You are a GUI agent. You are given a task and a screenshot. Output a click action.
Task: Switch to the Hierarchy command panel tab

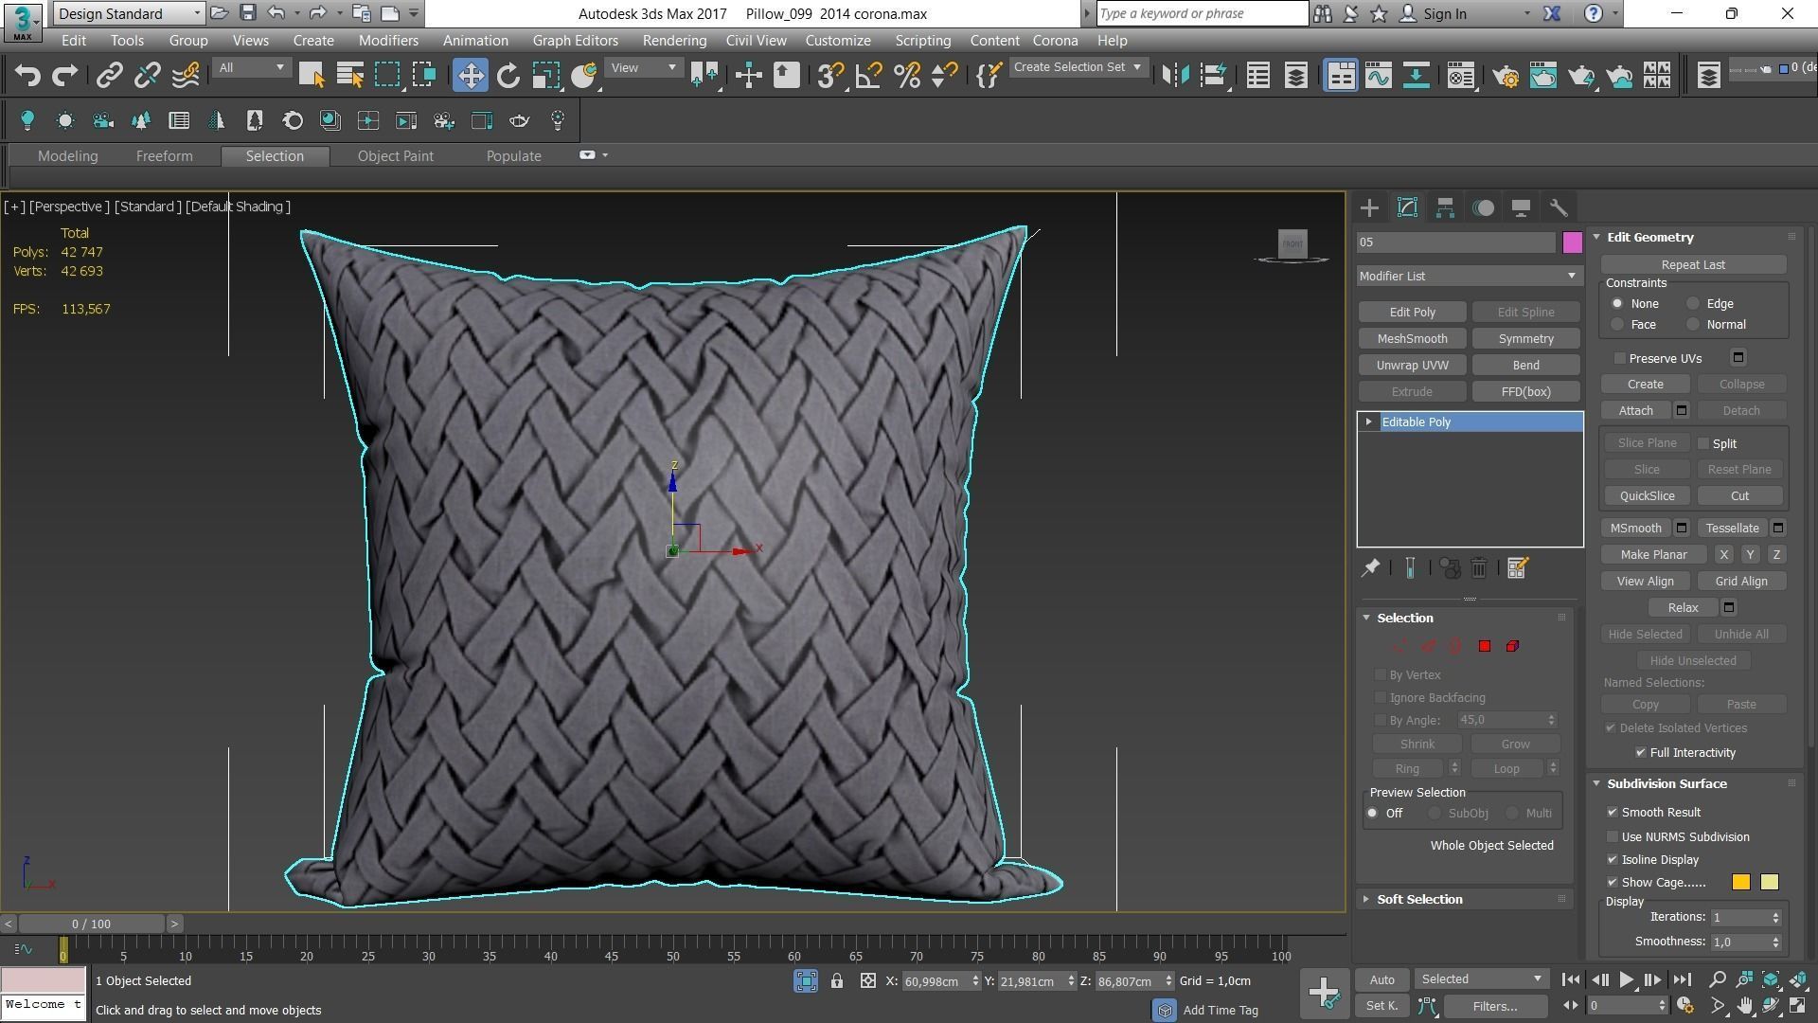click(x=1445, y=207)
